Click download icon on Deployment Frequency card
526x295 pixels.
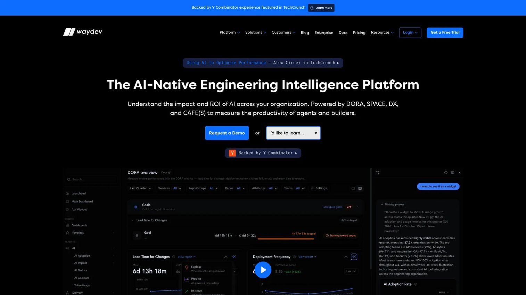click(x=346, y=257)
